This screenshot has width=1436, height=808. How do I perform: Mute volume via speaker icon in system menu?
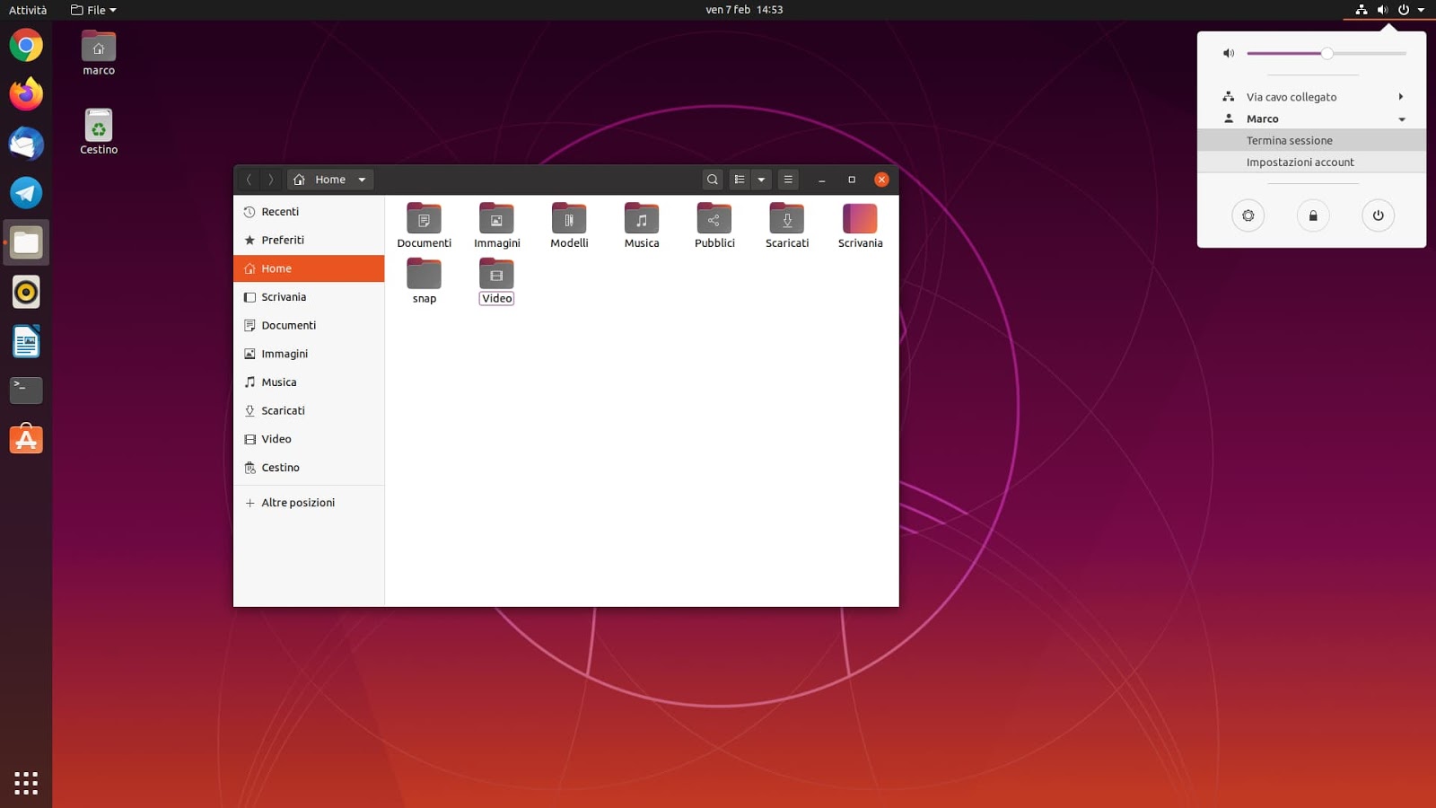point(1229,54)
